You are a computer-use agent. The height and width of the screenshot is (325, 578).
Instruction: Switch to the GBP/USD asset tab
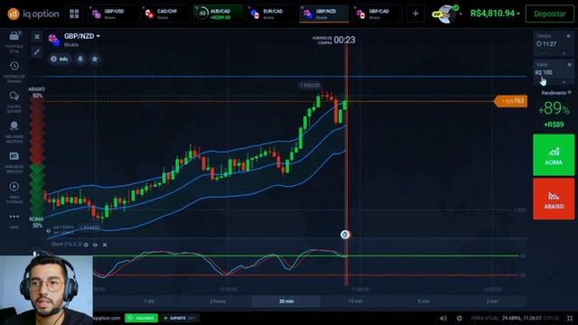coord(113,14)
